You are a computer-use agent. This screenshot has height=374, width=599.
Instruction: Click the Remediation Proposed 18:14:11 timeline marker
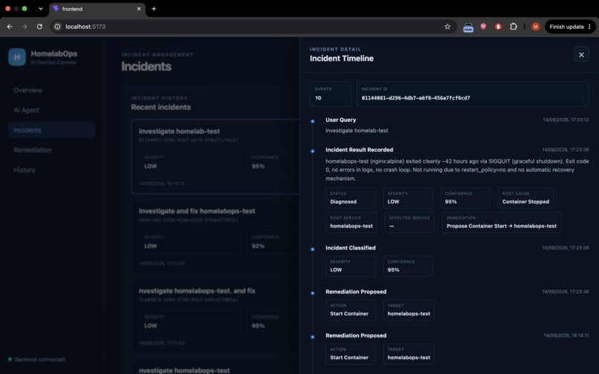(x=312, y=337)
